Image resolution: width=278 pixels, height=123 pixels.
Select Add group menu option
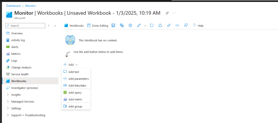coord(75,106)
